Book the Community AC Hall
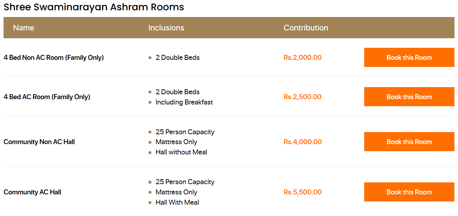Image resolution: width=458 pixels, height=216 pixels. [409, 192]
